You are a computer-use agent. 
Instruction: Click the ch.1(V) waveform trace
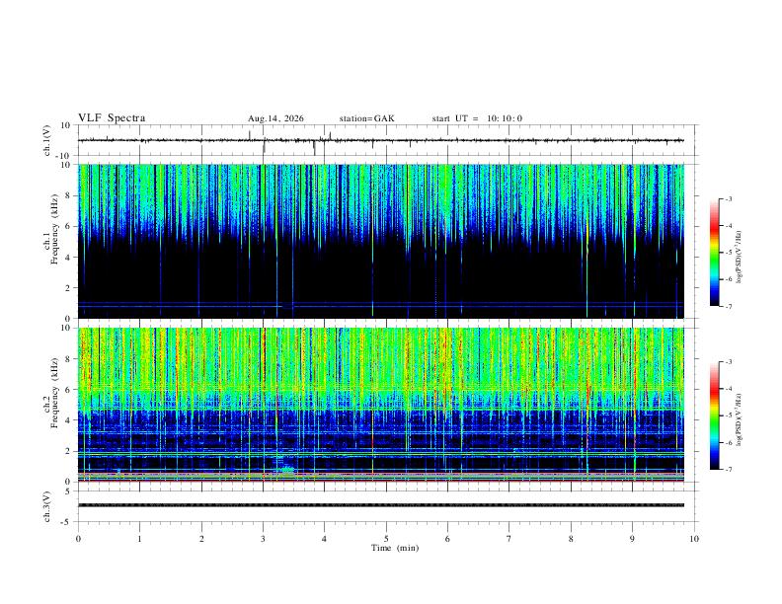(x=380, y=140)
